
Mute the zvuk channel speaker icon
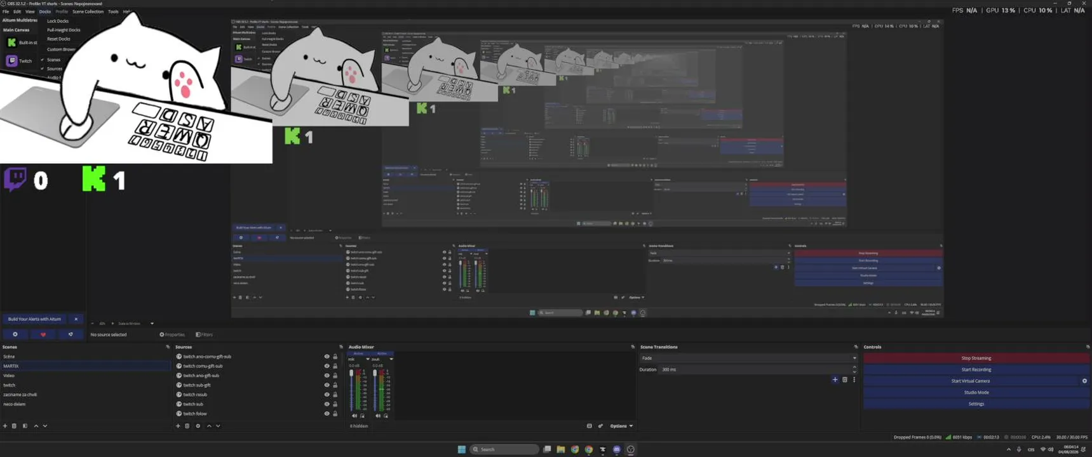[x=378, y=416]
